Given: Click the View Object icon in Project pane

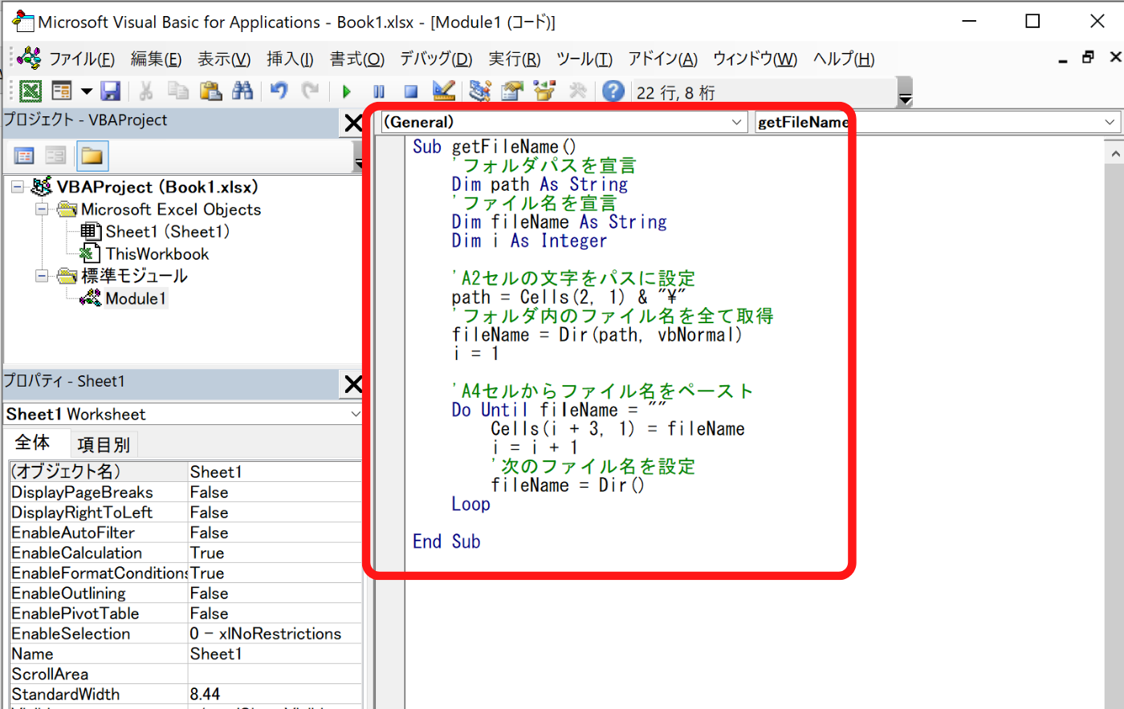Looking at the screenshot, I should click(x=55, y=156).
